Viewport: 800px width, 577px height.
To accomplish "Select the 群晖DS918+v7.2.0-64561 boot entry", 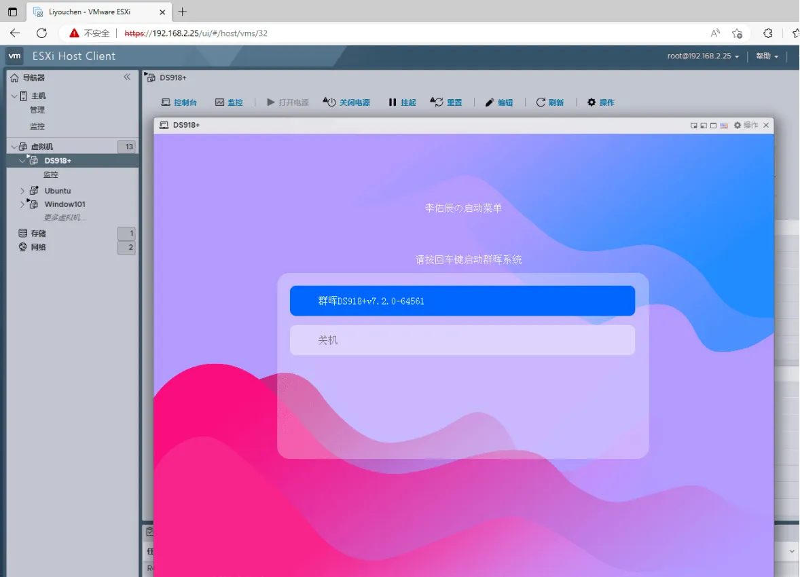I will [462, 301].
